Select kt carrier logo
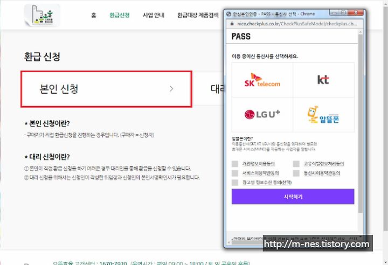The image size is (388, 265). pyautogui.click(x=323, y=80)
